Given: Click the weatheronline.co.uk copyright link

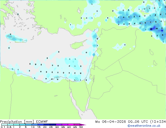Looking at the screenshot, I should (x=144, y=126).
